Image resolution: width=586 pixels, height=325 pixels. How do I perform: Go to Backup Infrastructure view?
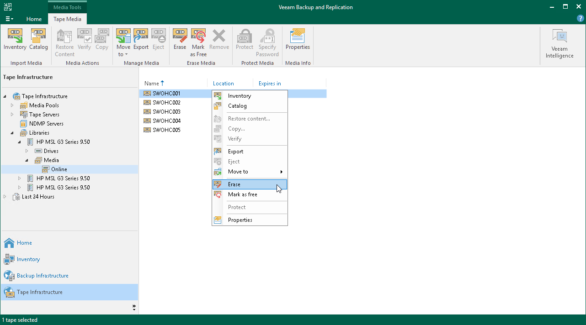[x=43, y=276]
